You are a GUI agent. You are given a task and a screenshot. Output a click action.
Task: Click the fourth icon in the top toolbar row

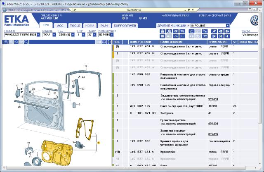pos(182,31)
